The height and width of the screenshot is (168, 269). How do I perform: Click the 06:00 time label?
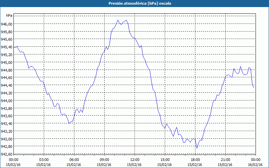(x=74, y=160)
